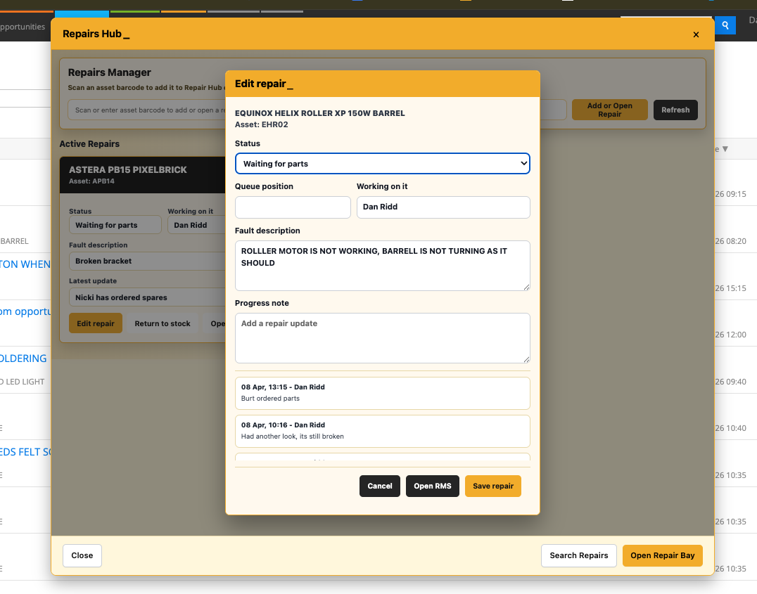Open the Status dropdown in Edit repair

coord(382,164)
